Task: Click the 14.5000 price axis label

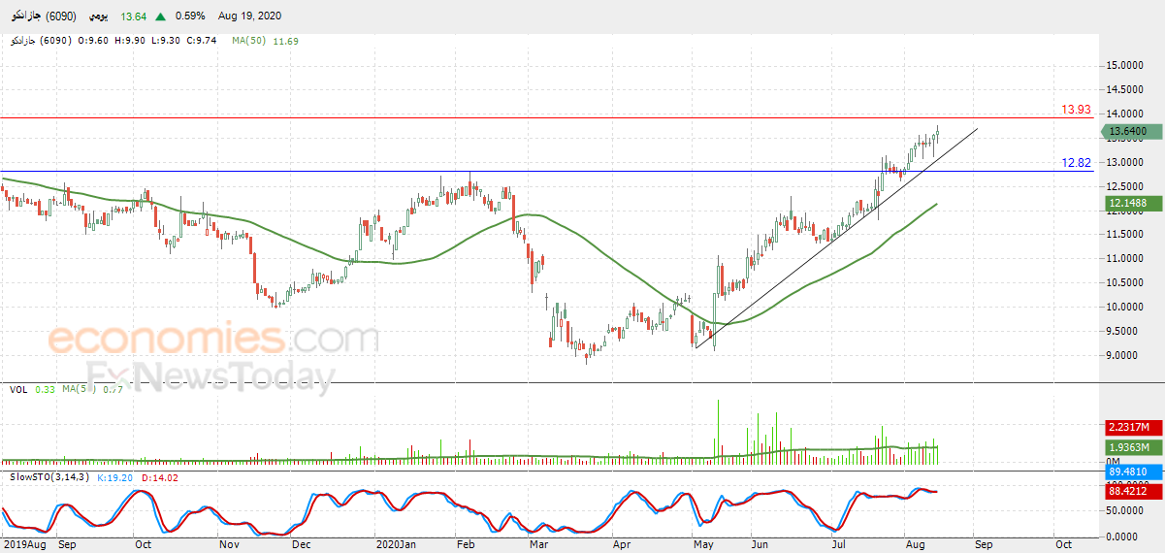Action: (1125, 90)
